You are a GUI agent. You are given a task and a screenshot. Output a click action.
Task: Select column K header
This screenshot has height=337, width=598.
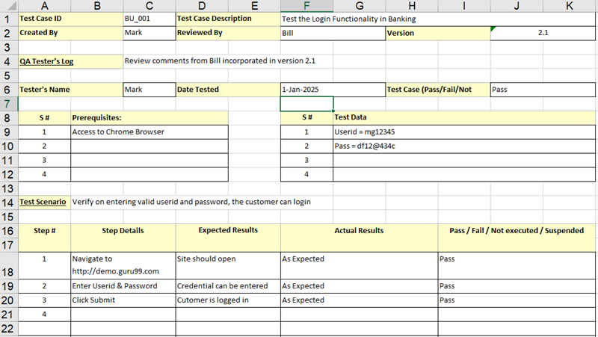pos(570,5)
